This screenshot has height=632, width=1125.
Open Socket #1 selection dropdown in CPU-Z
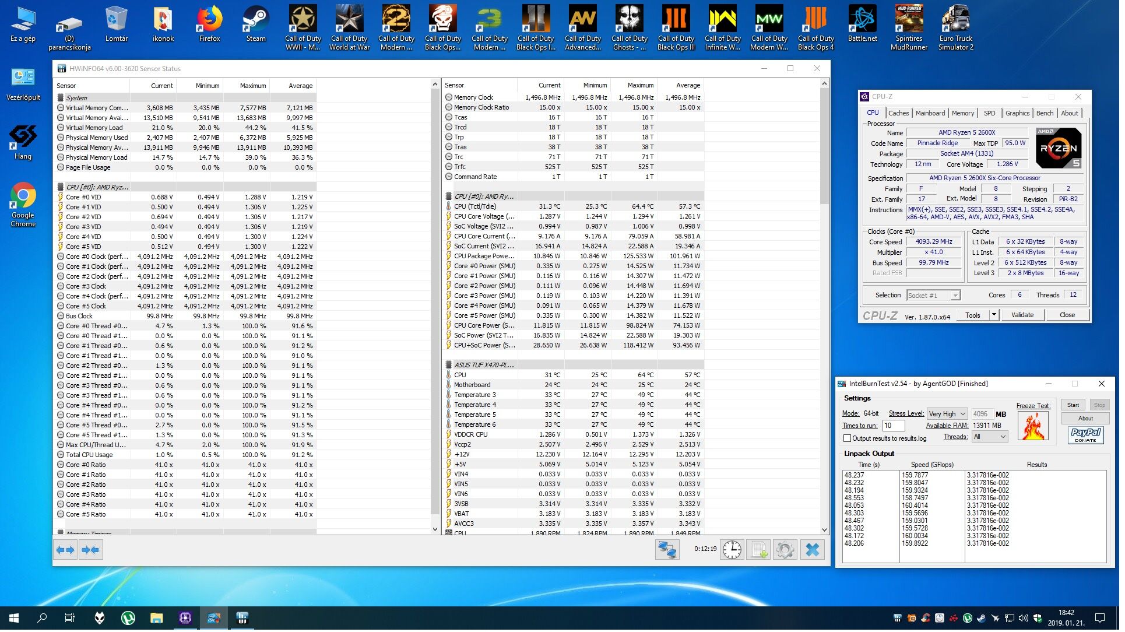(938, 297)
